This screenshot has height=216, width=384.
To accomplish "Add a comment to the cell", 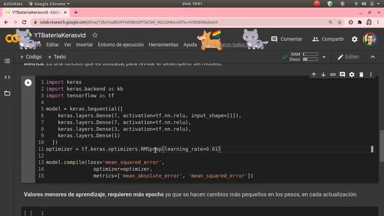I will click(x=342, y=74).
